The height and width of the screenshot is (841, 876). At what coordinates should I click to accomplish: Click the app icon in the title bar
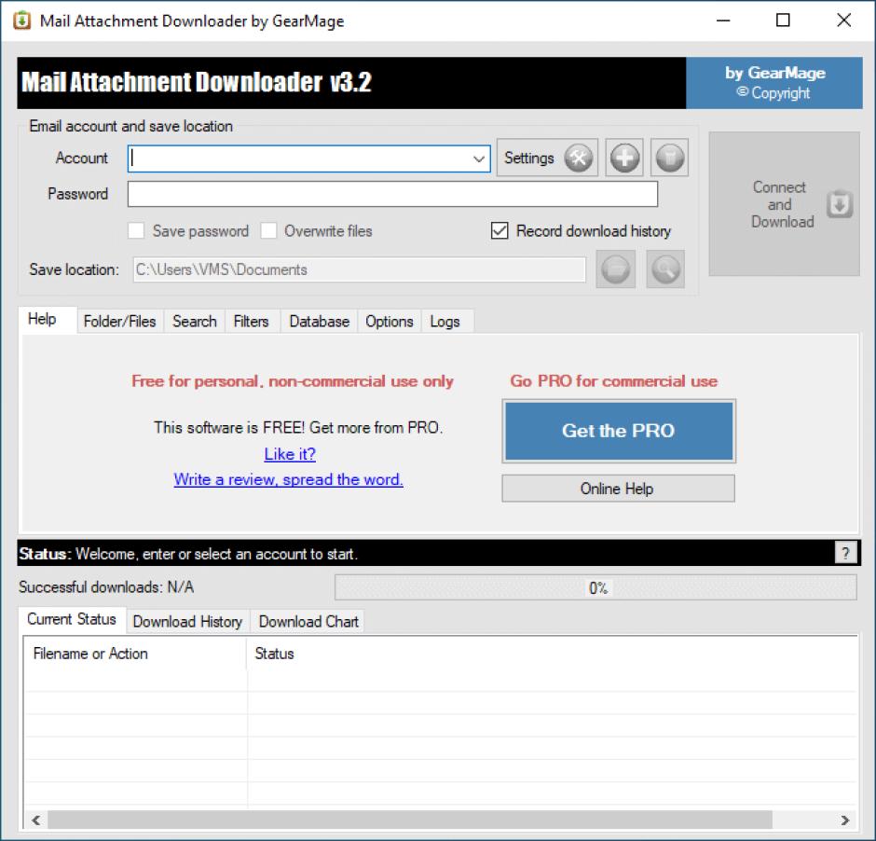21,21
